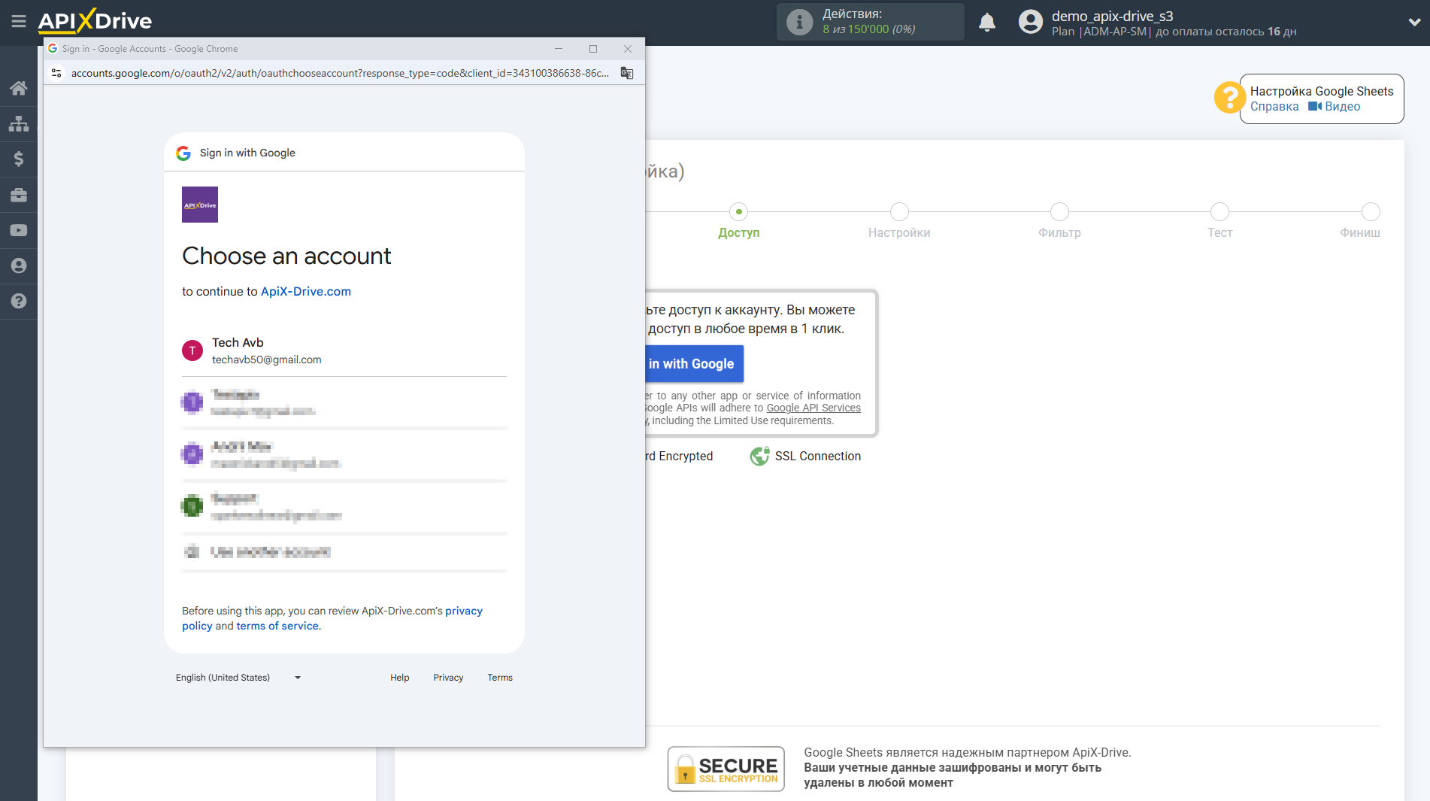The image size is (1430, 801).
Task: Click the dollar billing icon in sidebar
Action: point(19,159)
